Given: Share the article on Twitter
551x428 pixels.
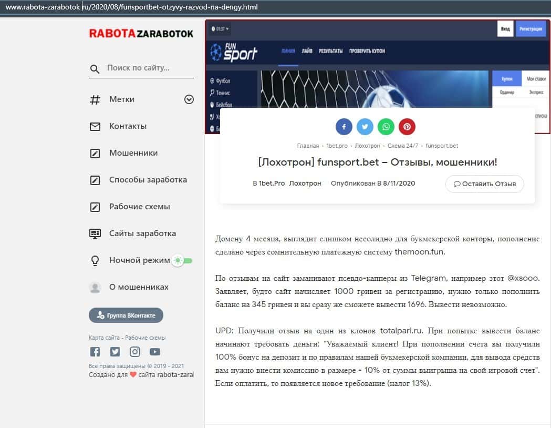Looking at the screenshot, I should [x=365, y=127].
